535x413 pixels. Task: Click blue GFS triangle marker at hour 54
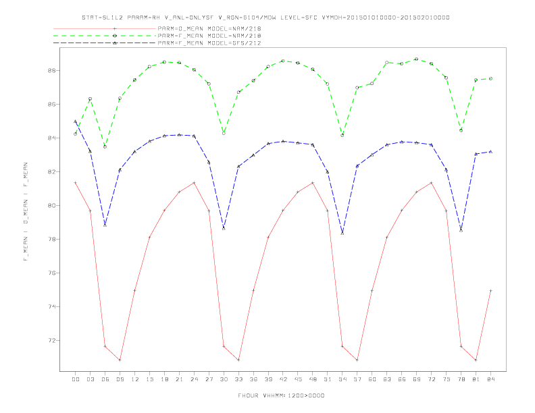point(342,233)
